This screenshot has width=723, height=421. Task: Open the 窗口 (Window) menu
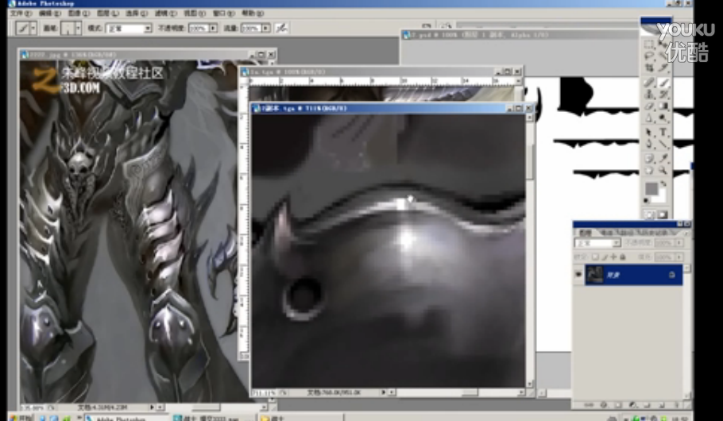tap(223, 13)
